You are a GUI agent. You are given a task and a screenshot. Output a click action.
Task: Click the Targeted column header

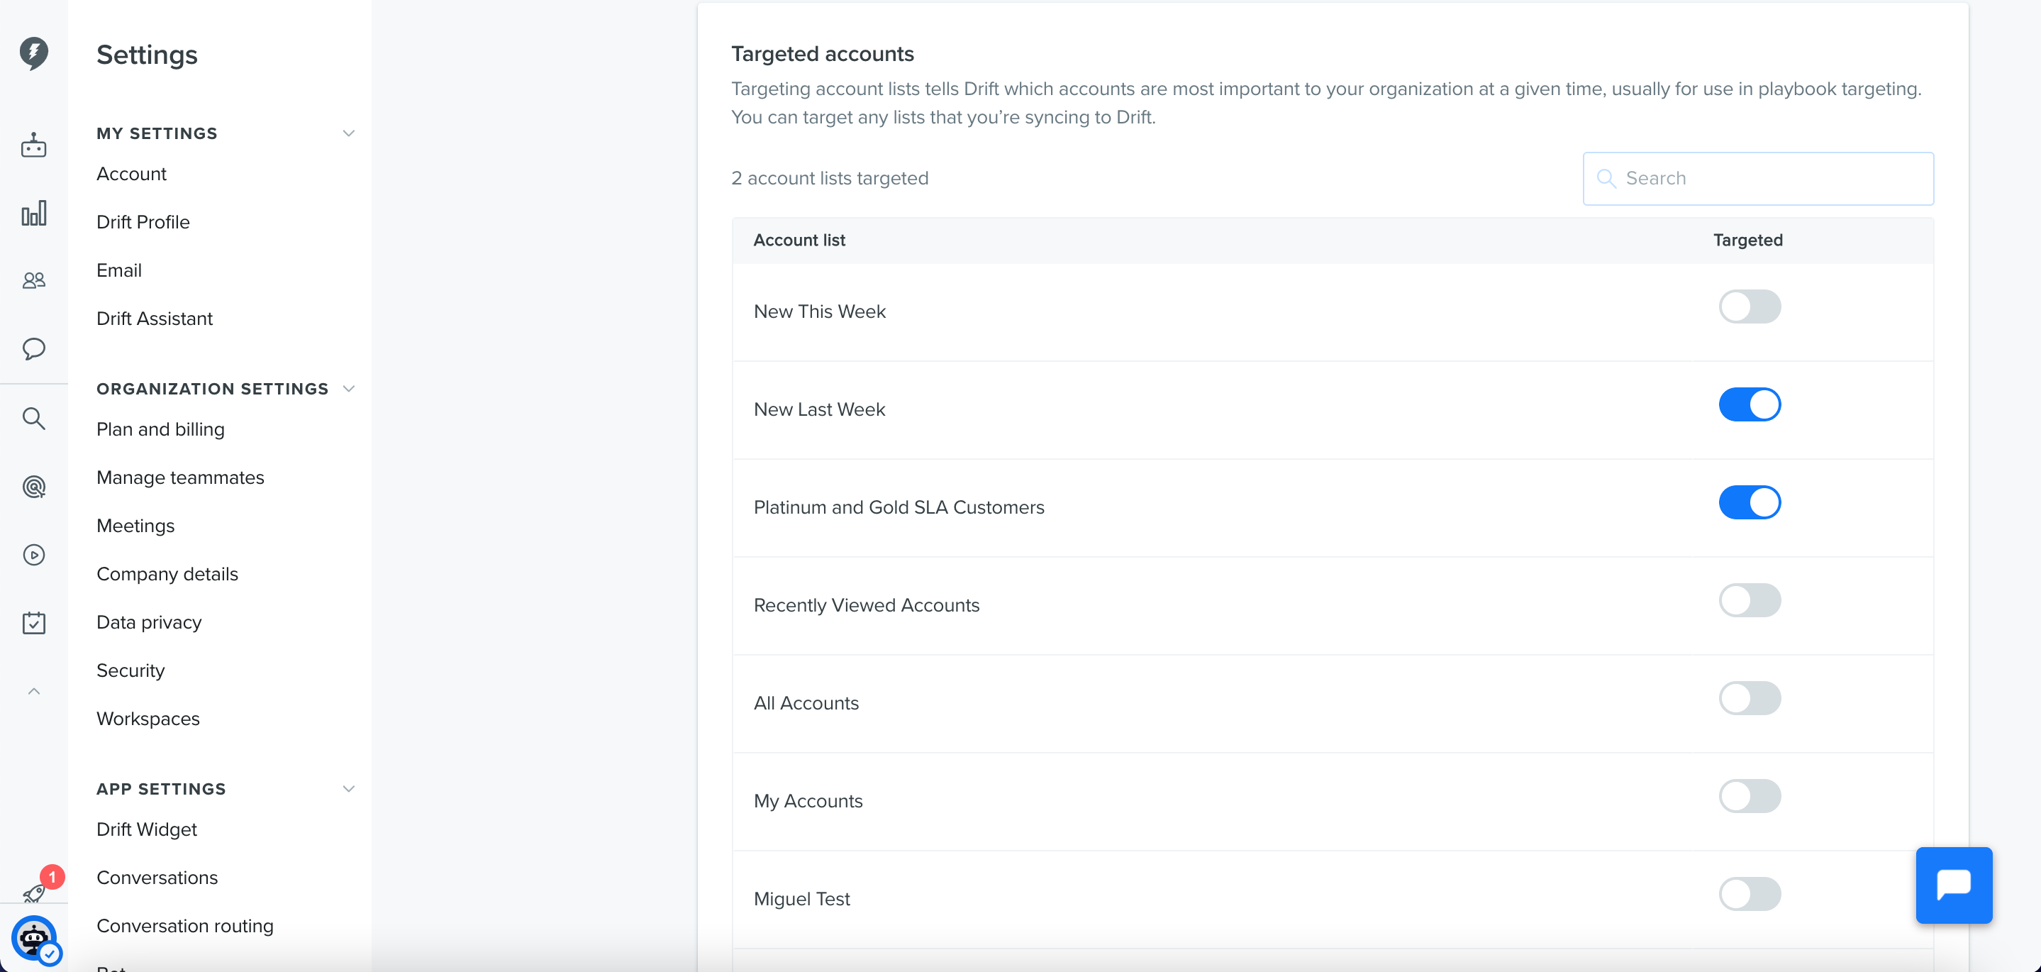(x=1747, y=241)
